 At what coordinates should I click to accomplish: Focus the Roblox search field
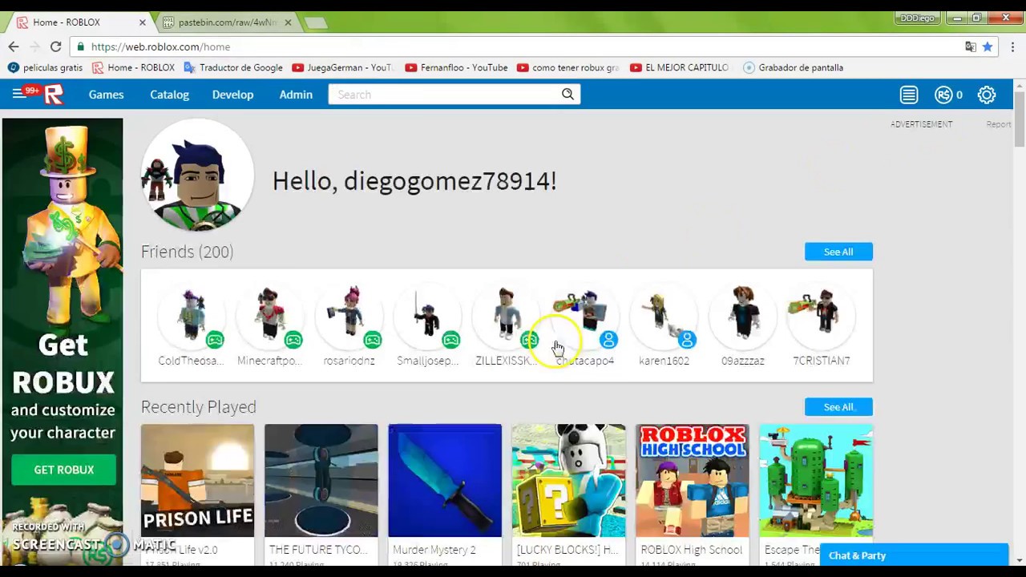click(445, 95)
